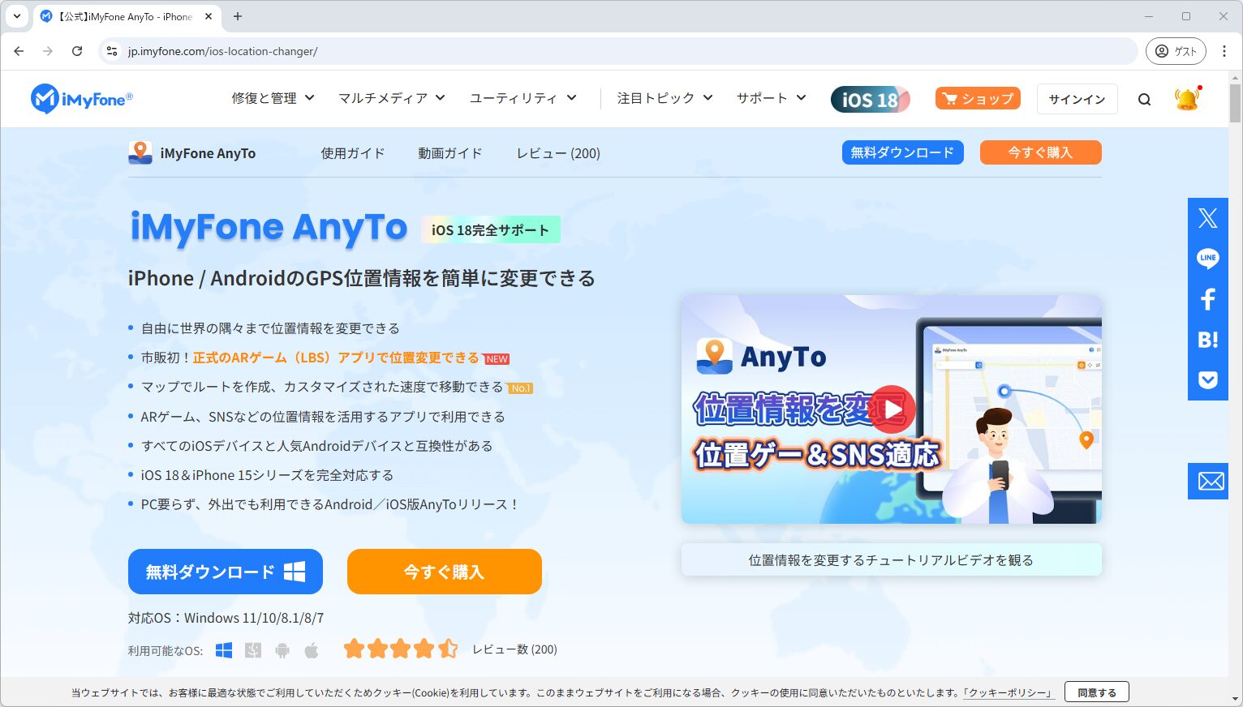Click the Pocket save icon
Viewport: 1243px width, 707px height.
click(x=1207, y=379)
